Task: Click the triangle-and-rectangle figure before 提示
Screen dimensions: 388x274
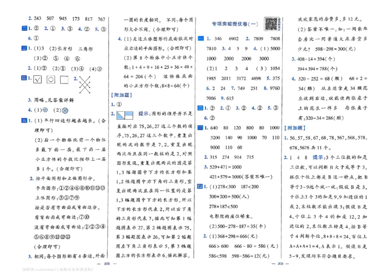Action: pyautogui.click(x=125, y=115)
